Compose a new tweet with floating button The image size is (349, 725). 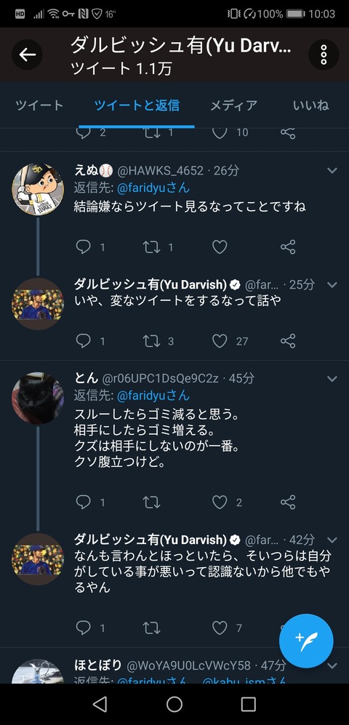click(306, 641)
